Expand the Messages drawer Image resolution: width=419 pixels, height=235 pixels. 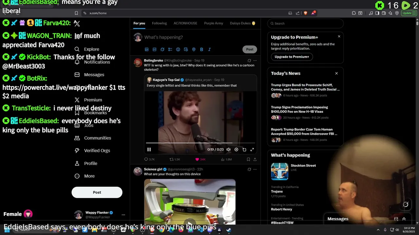pos(404,219)
